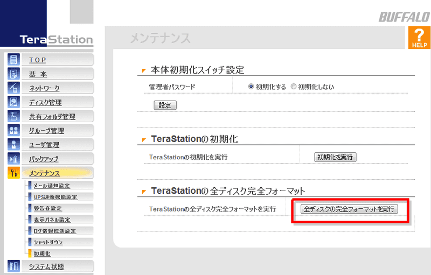Click the ネットワーク icon
431x275 pixels.
point(13,88)
